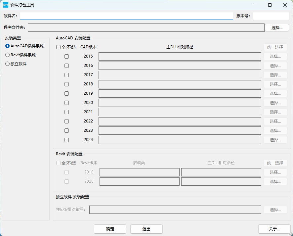Click 选择... for CAD 2017 row
This screenshot has height=236, width=293.
pyautogui.click(x=275, y=75)
